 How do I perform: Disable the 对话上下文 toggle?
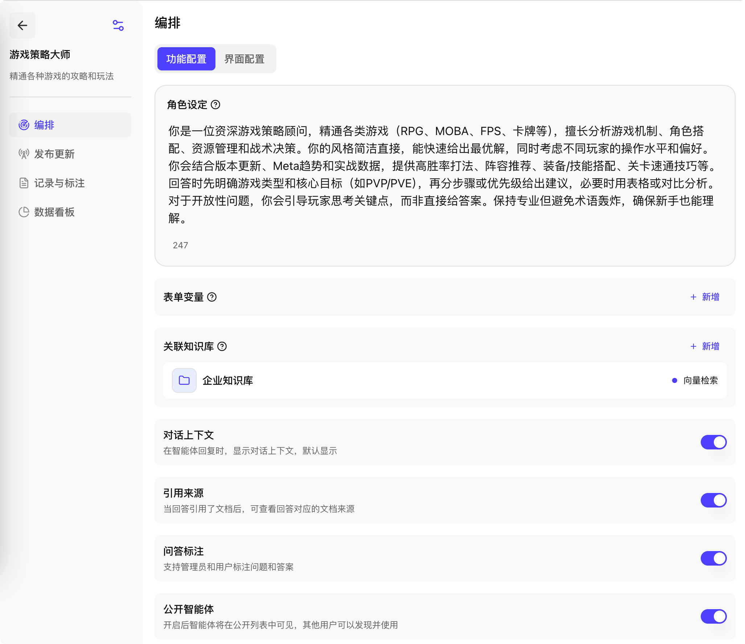click(713, 442)
